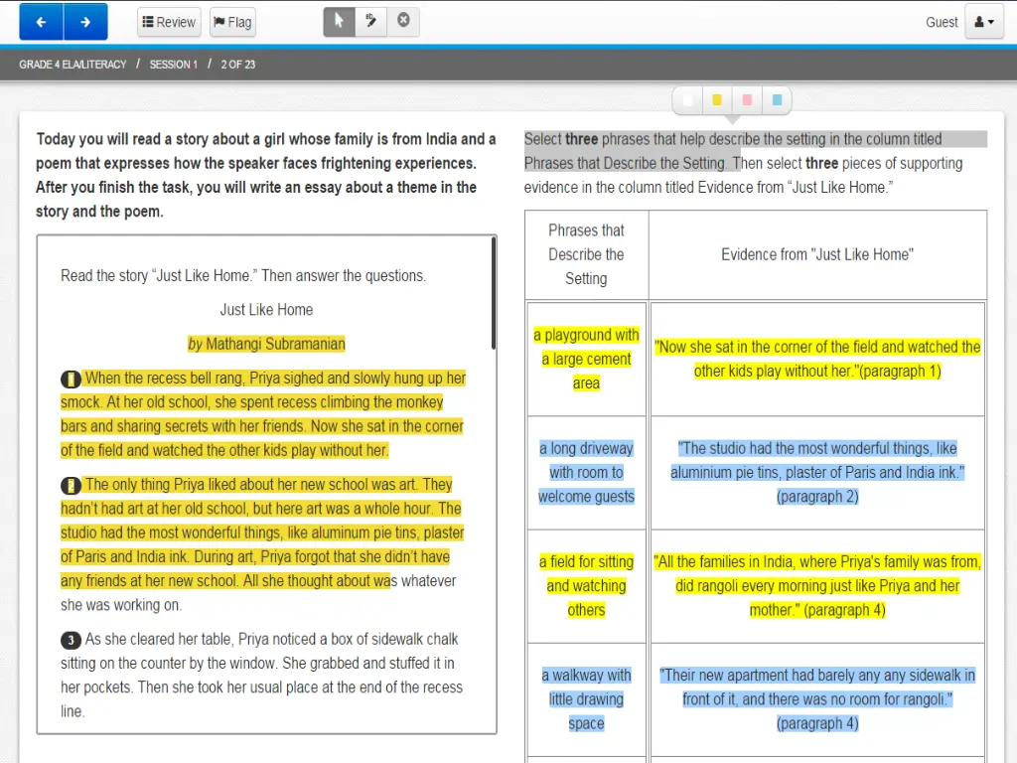Select the pointer tool
This screenshot has width=1017, height=763.
tap(340, 22)
